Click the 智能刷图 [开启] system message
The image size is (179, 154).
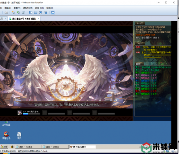147,38
